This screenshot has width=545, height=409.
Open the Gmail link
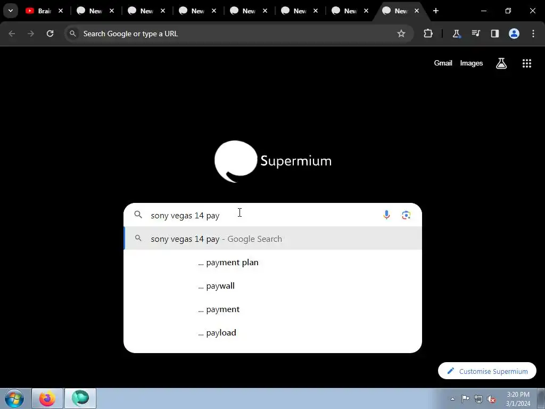coord(443,63)
